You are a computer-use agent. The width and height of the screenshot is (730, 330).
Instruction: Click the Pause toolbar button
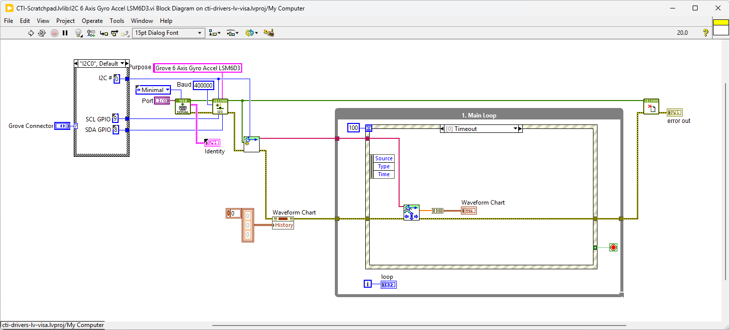point(65,33)
